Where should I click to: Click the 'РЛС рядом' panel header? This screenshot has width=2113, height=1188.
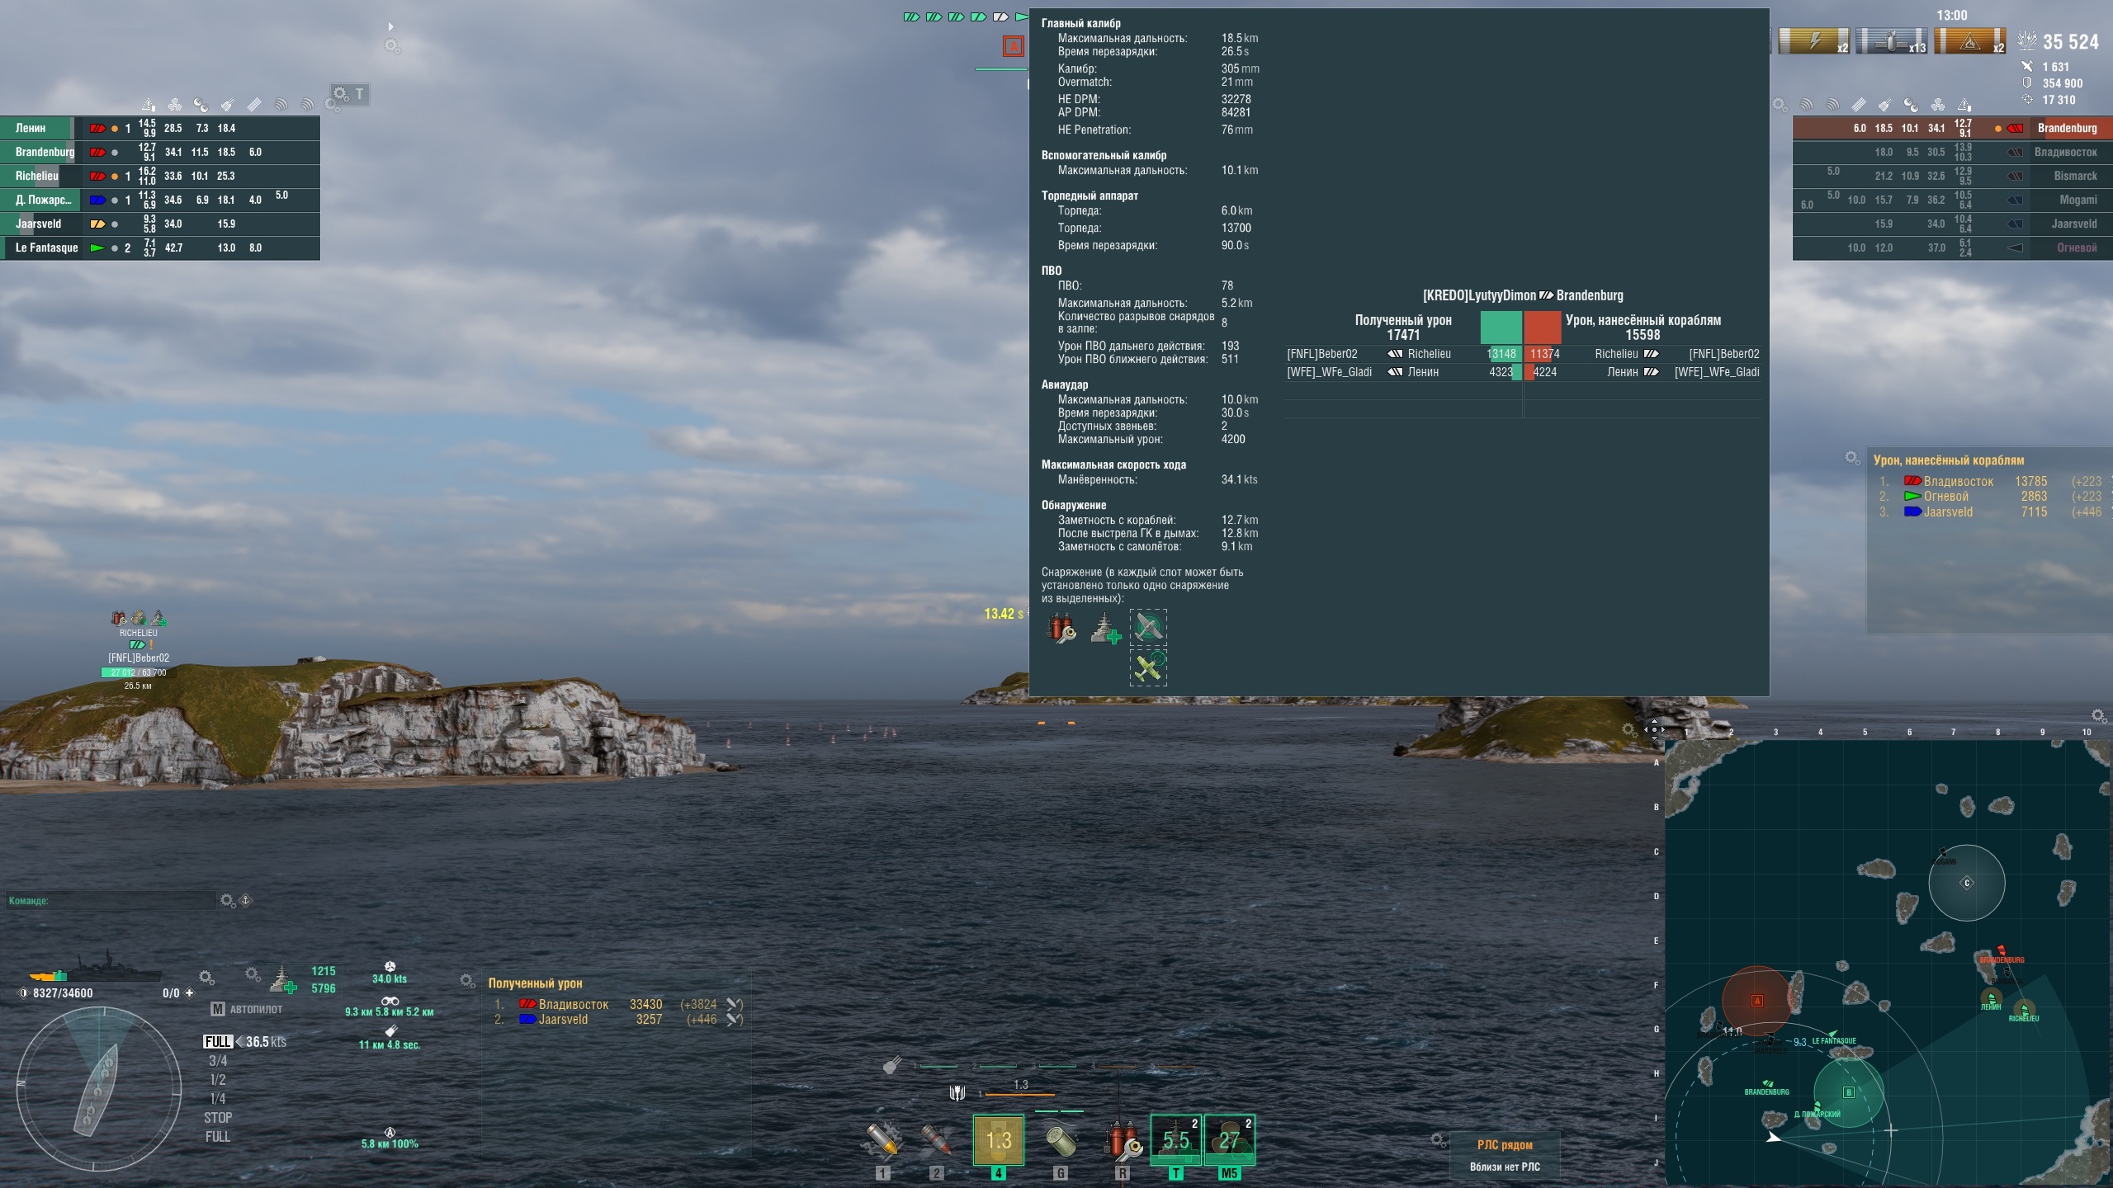click(x=1505, y=1145)
